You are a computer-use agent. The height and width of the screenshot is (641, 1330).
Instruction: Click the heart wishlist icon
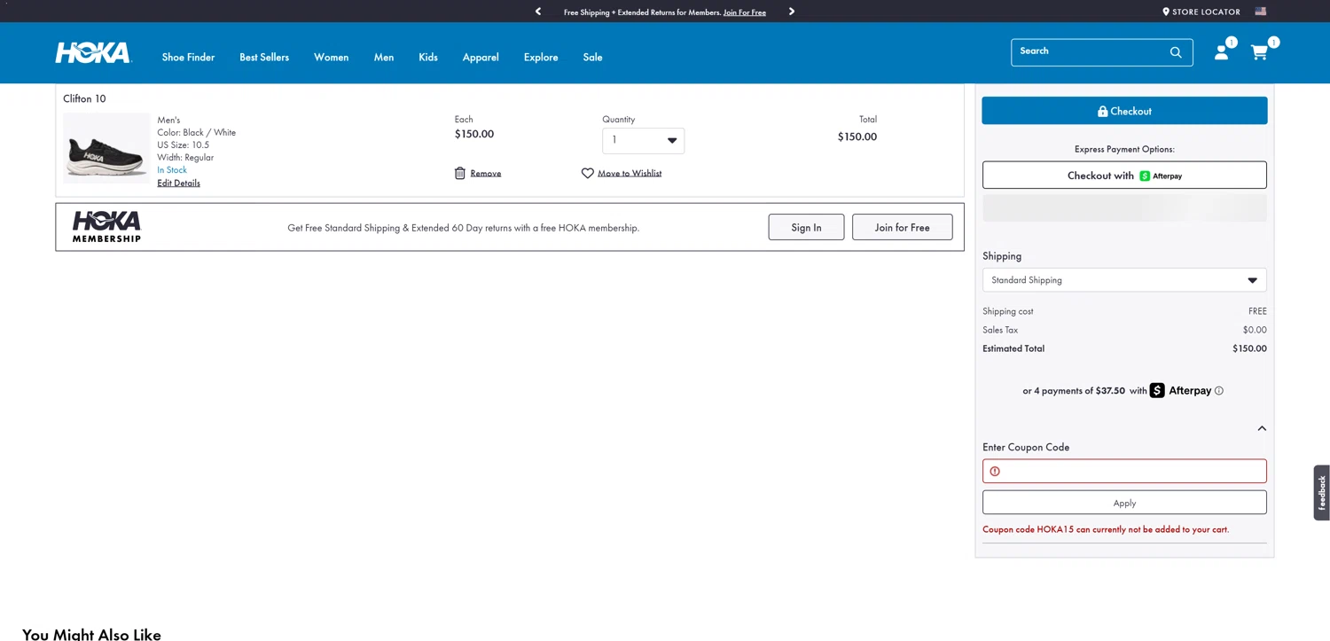pos(587,173)
